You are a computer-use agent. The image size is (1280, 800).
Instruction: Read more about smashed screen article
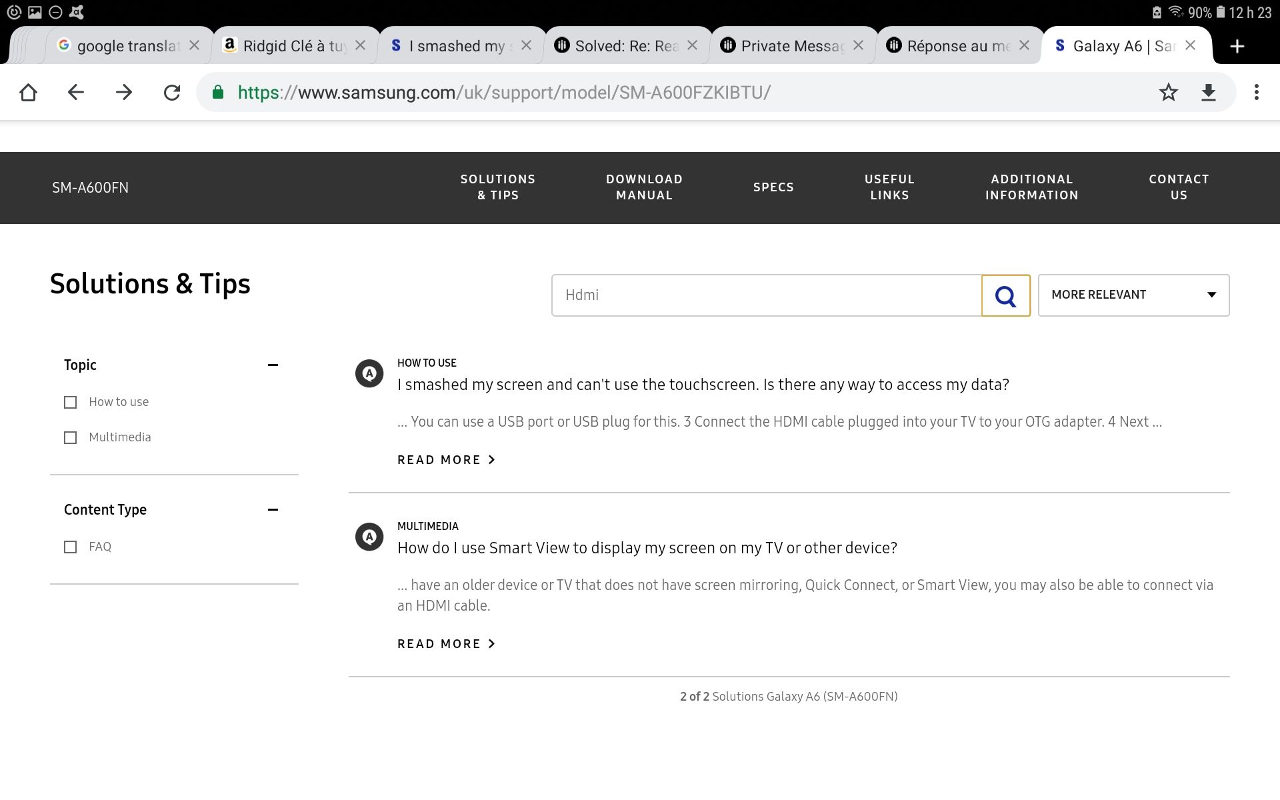(445, 460)
